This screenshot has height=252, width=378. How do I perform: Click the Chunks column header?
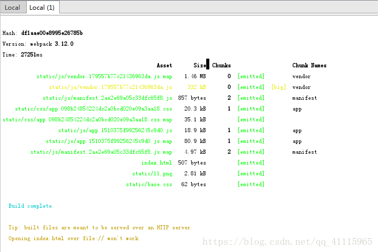point(221,65)
